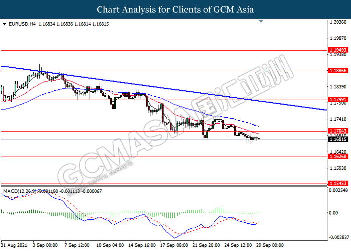
Task: Click the Chart Analysis for Clients title
Action: pyautogui.click(x=175, y=9)
